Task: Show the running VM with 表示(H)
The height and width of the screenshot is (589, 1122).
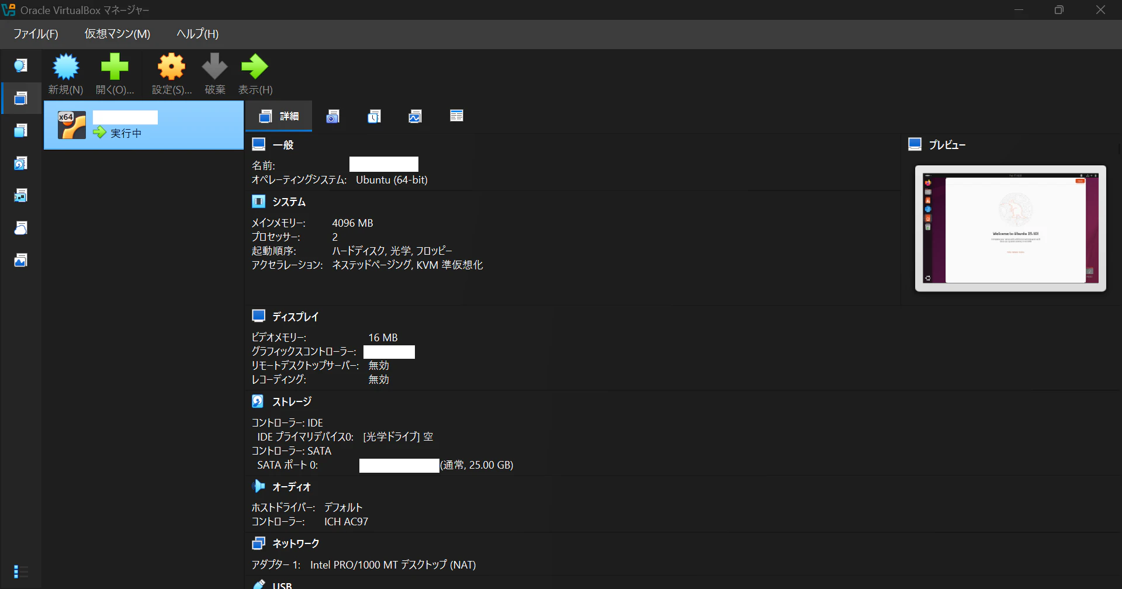Action: click(255, 74)
